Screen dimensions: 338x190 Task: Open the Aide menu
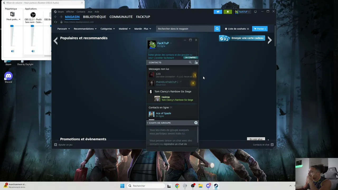pyautogui.click(x=97, y=12)
